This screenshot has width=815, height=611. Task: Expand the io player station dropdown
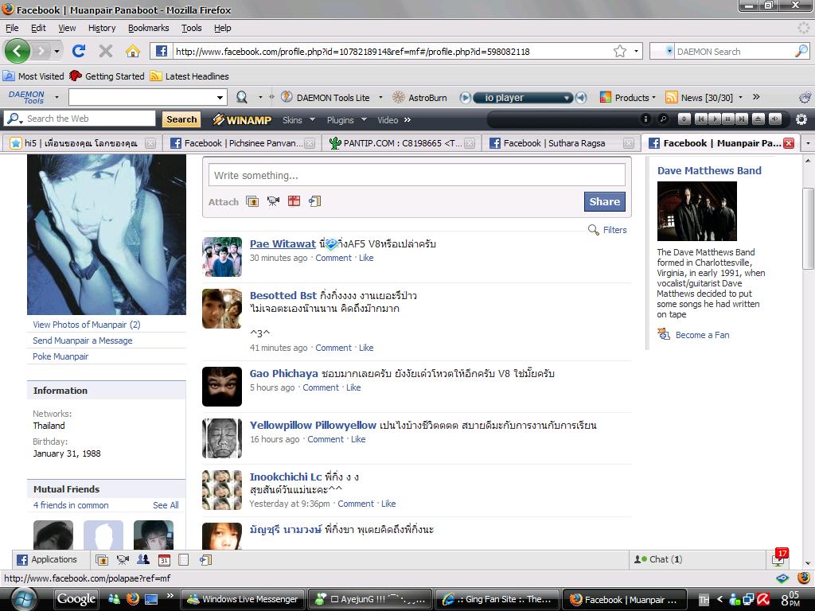tap(567, 97)
